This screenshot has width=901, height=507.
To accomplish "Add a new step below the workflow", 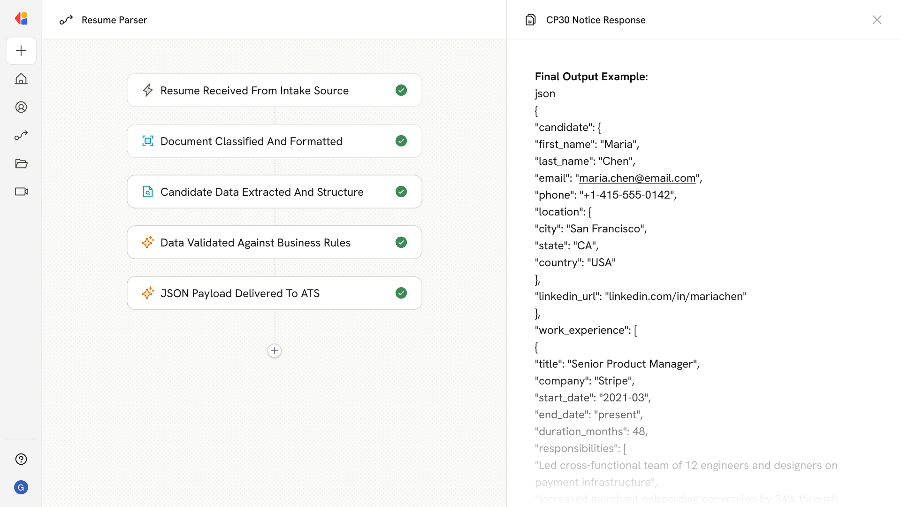I will (275, 351).
